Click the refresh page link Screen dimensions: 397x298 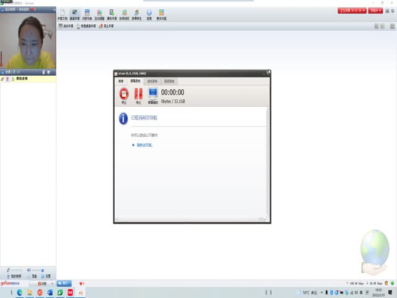click(x=144, y=145)
